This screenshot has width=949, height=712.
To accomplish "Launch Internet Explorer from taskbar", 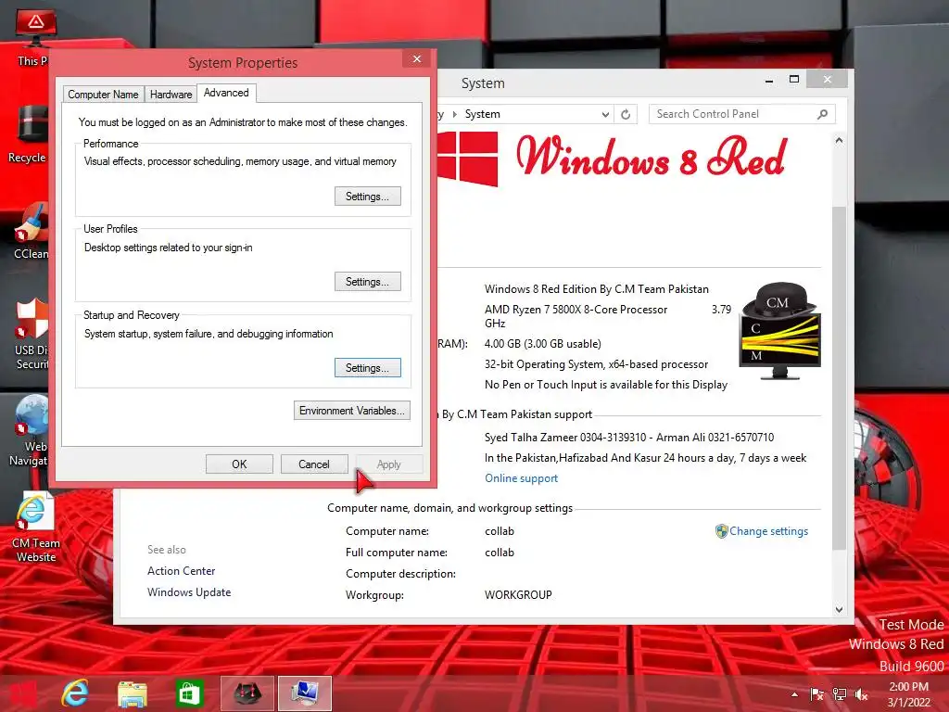I will tap(75, 693).
